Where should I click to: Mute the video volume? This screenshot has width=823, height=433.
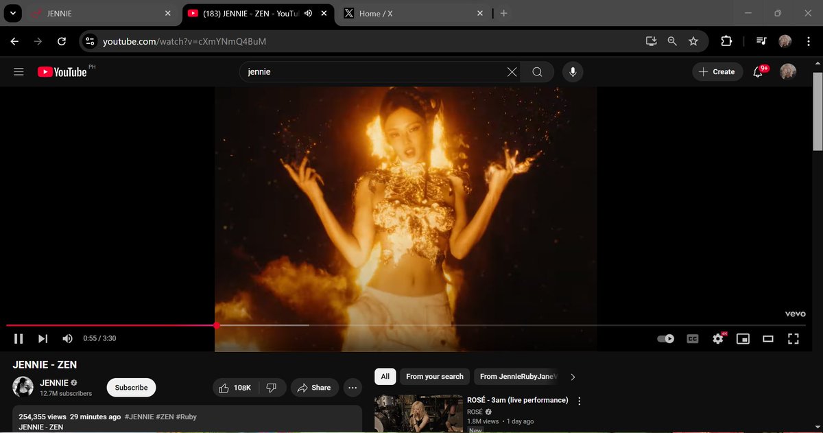(67, 338)
